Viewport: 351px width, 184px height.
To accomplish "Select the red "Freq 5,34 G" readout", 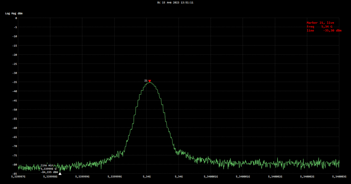I will (x=319, y=27).
